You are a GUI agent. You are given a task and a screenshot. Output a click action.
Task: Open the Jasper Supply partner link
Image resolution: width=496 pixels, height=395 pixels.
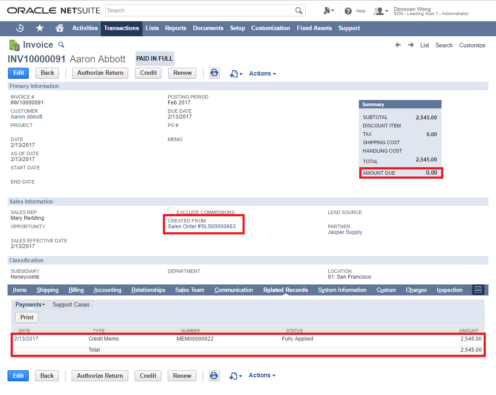click(345, 232)
